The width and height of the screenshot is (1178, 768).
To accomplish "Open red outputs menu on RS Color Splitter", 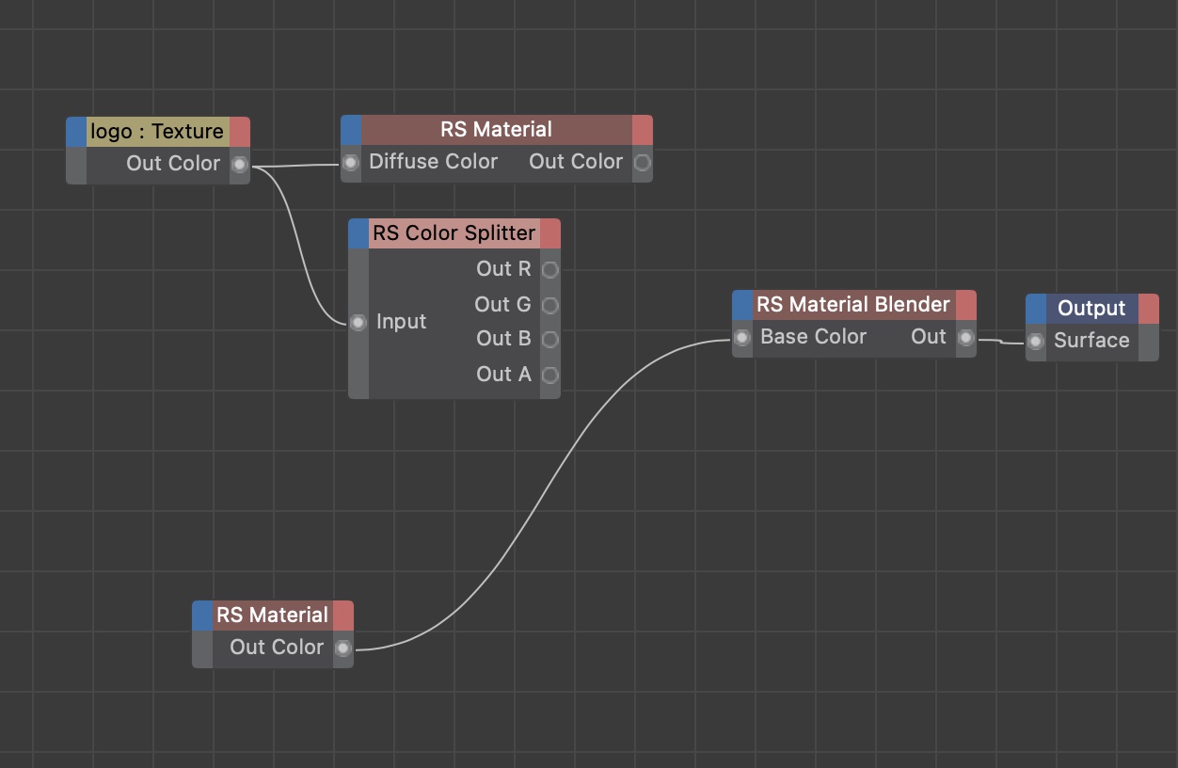I will click(x=550, y=233).
